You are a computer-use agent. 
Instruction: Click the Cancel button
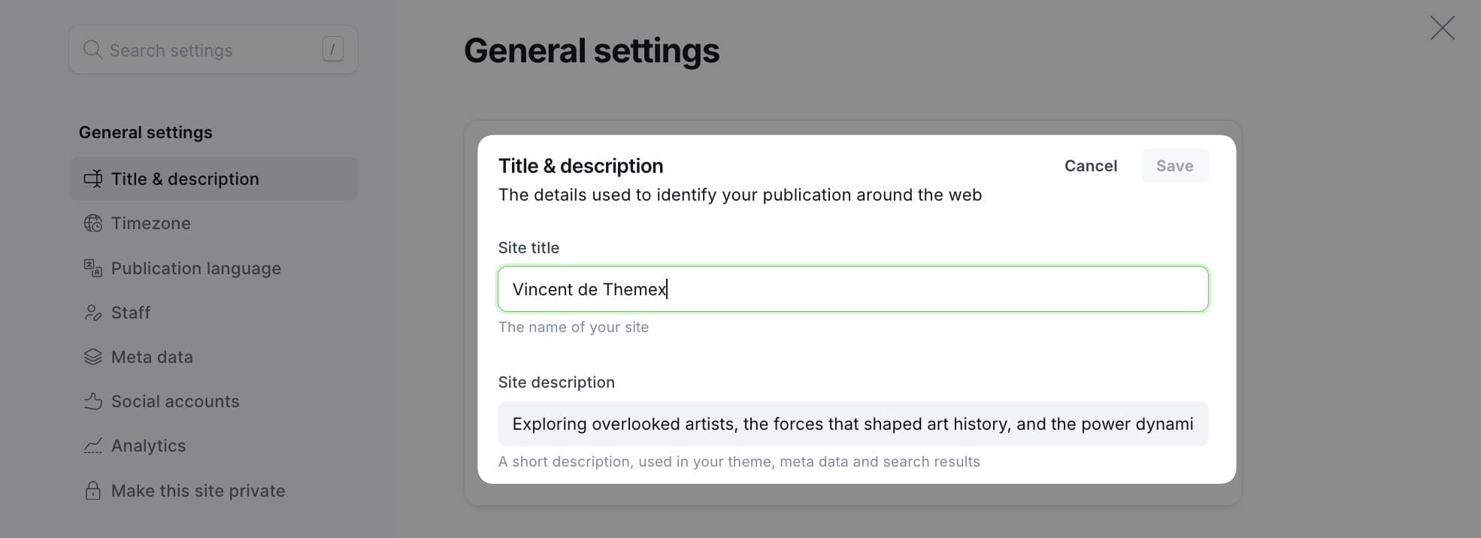(x=1091, y=165)
